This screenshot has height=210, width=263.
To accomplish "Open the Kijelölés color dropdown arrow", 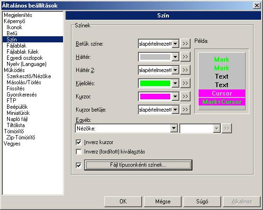I will 175,83.
